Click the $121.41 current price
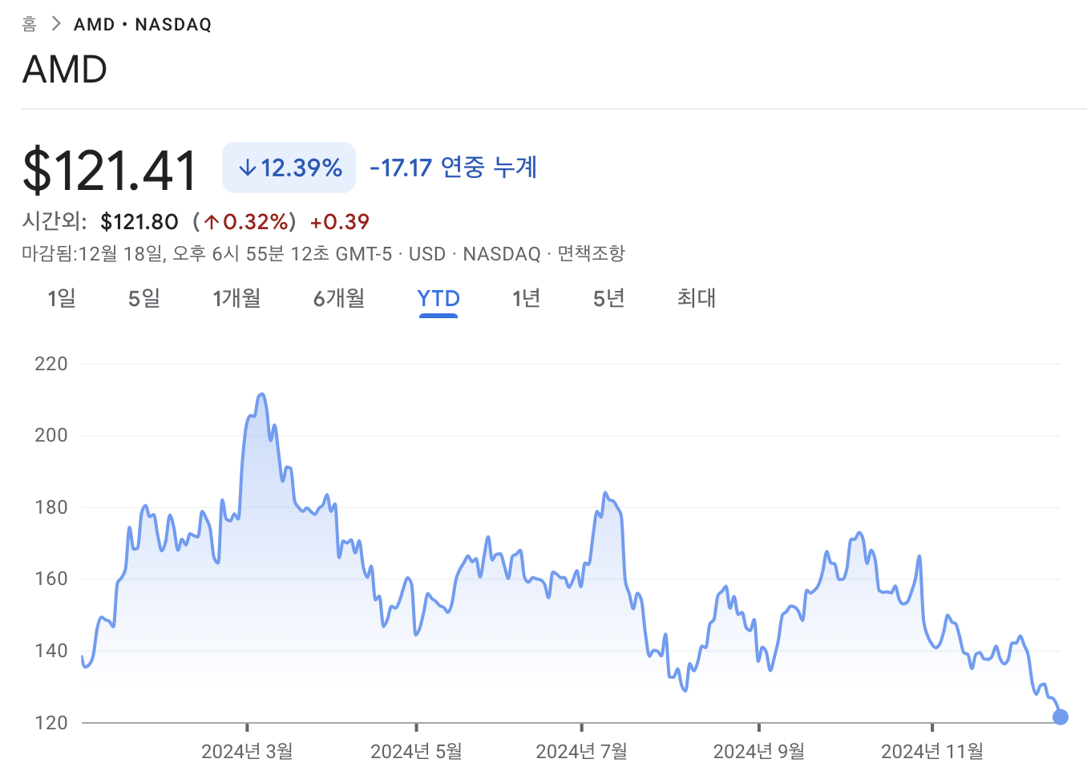The image size is (1087, 779). tap(110, 170)
